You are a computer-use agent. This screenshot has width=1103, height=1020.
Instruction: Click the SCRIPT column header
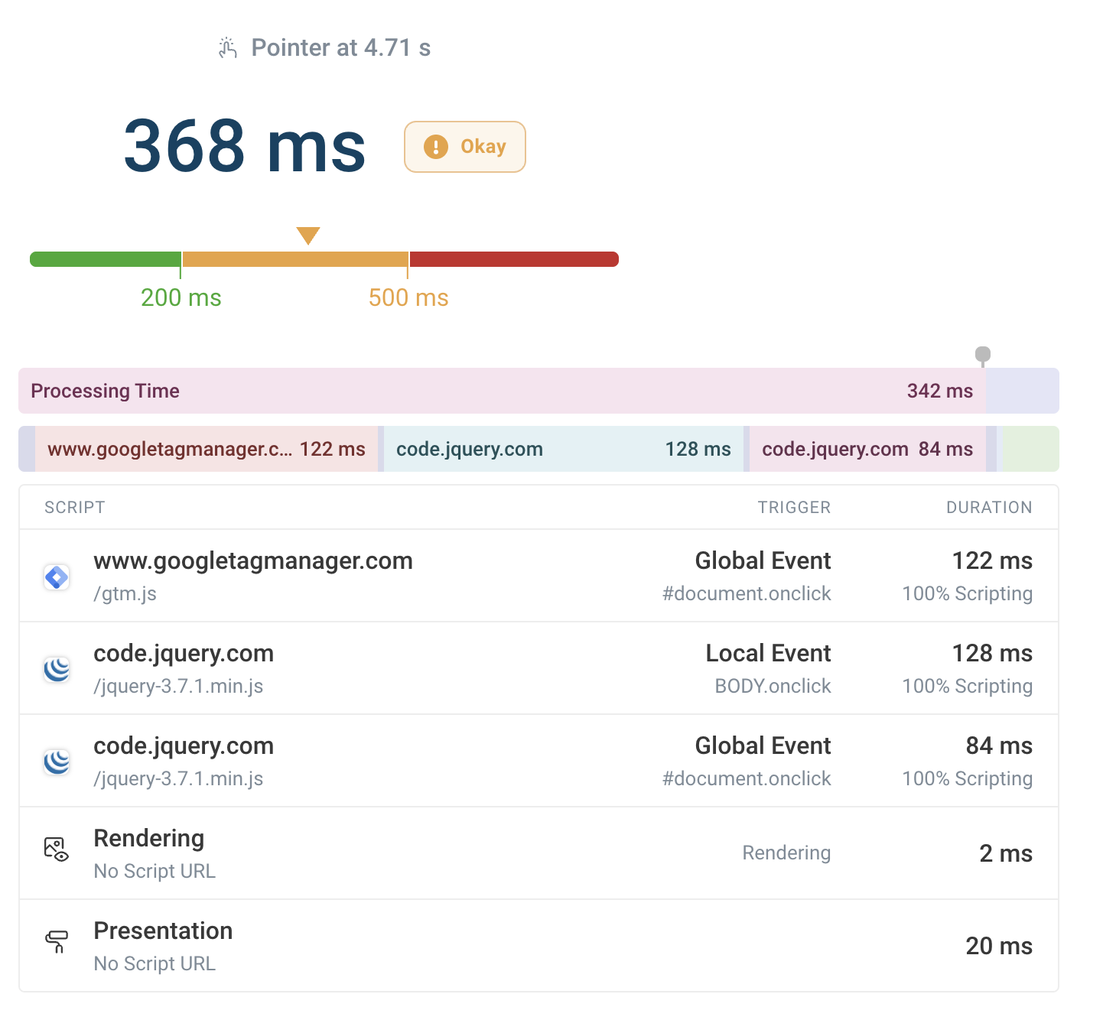click(x=75, y=508)
